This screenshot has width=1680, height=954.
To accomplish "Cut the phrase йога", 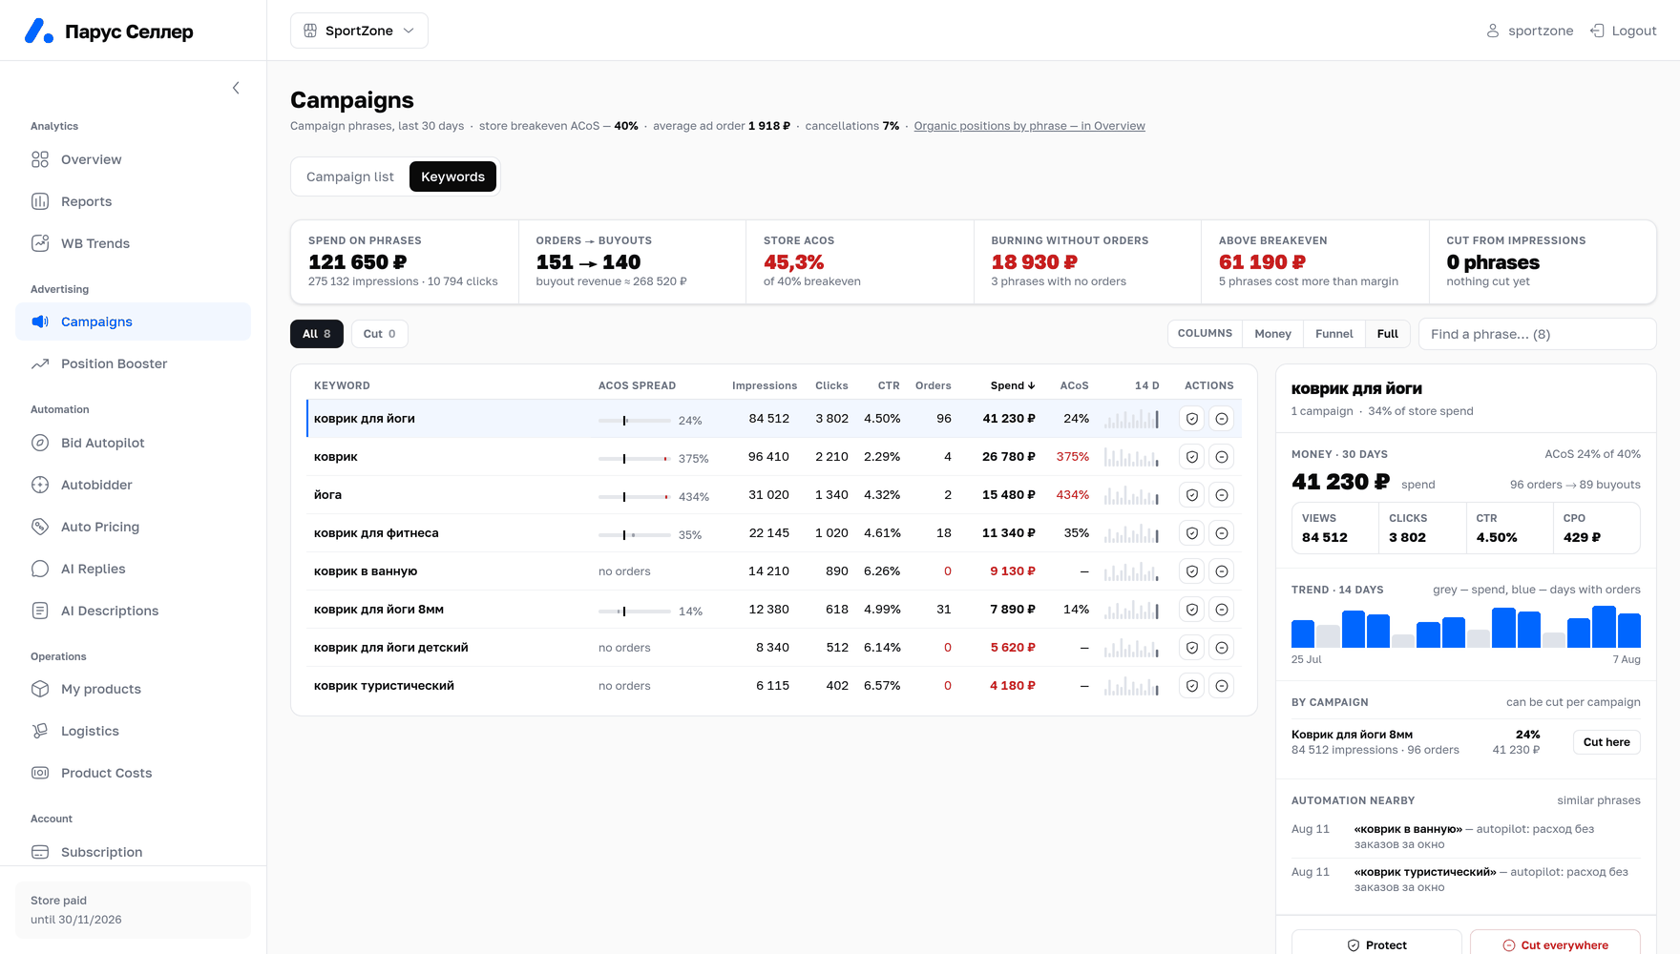I will pyautogui.click(x=1222, y=495).
